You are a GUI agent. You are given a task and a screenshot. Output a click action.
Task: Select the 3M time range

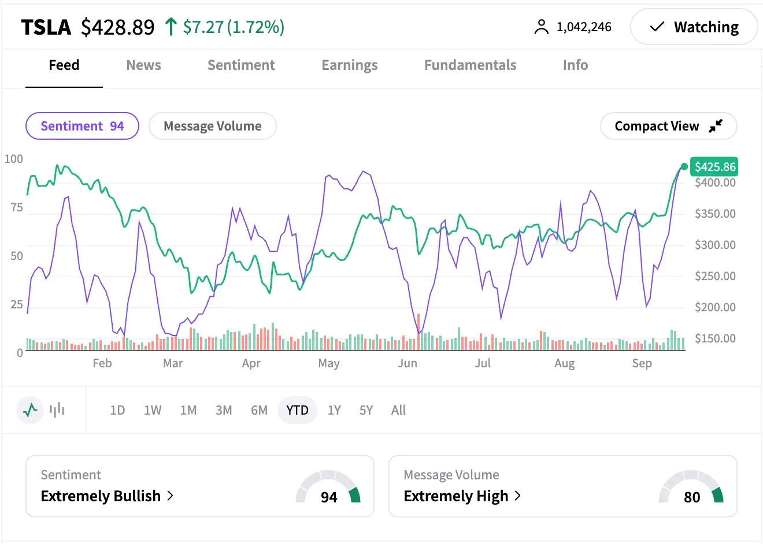point(224,410)
